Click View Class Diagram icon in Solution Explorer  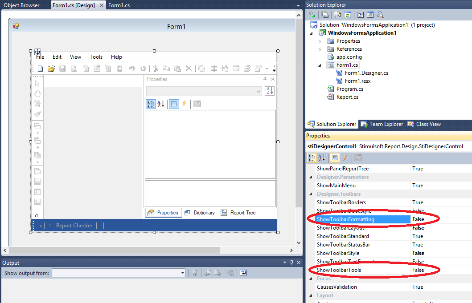(380, 15)
